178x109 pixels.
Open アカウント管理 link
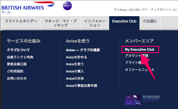(x=137, y=56)
